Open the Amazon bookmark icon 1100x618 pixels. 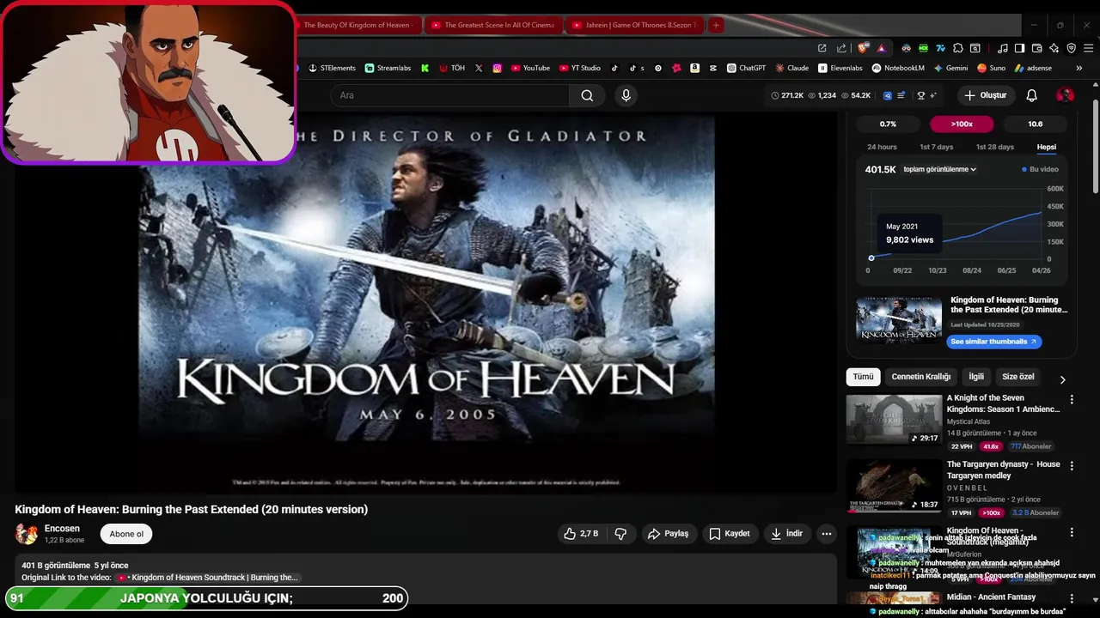pyautogui.click(x=694, y=68)
